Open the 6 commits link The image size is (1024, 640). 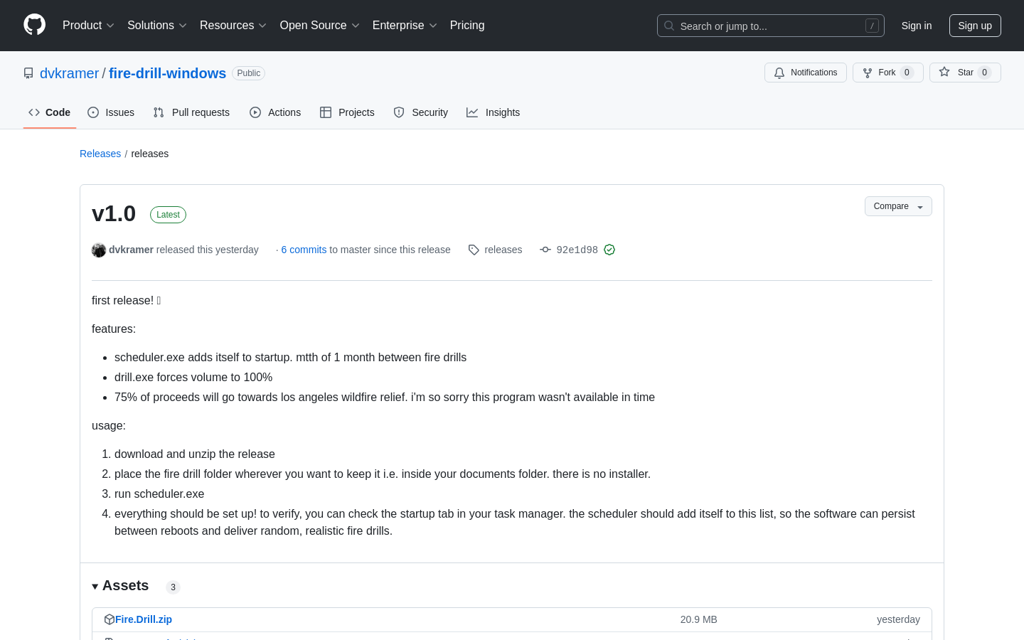tap(304, 250)
